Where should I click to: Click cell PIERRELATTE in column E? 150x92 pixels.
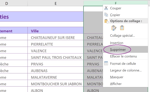pos(55,44)
